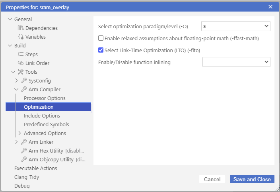The image size is (280, 192).
Task: Click the Tools wrench-and-screwdriver icon
Action: [21, 72]
